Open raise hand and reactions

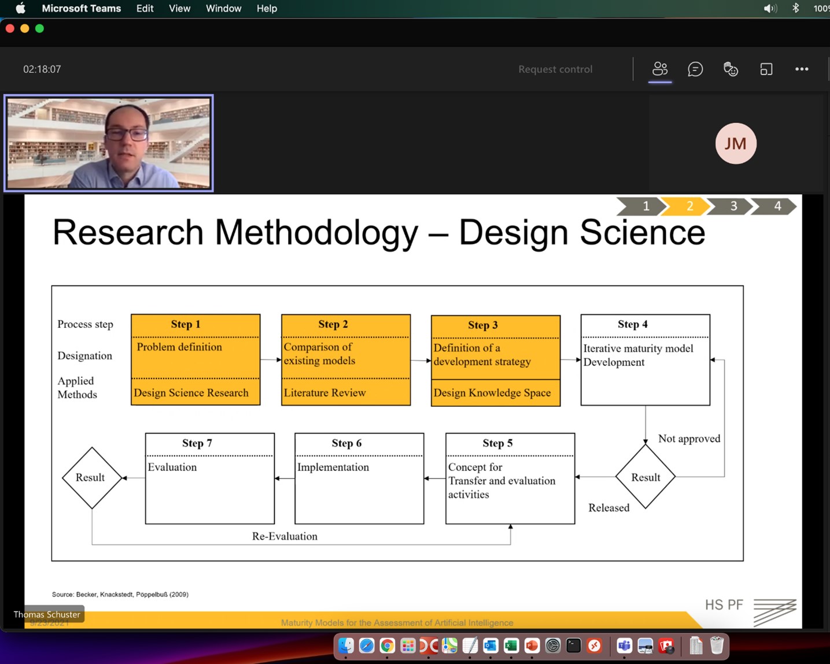tap(731, 69)
